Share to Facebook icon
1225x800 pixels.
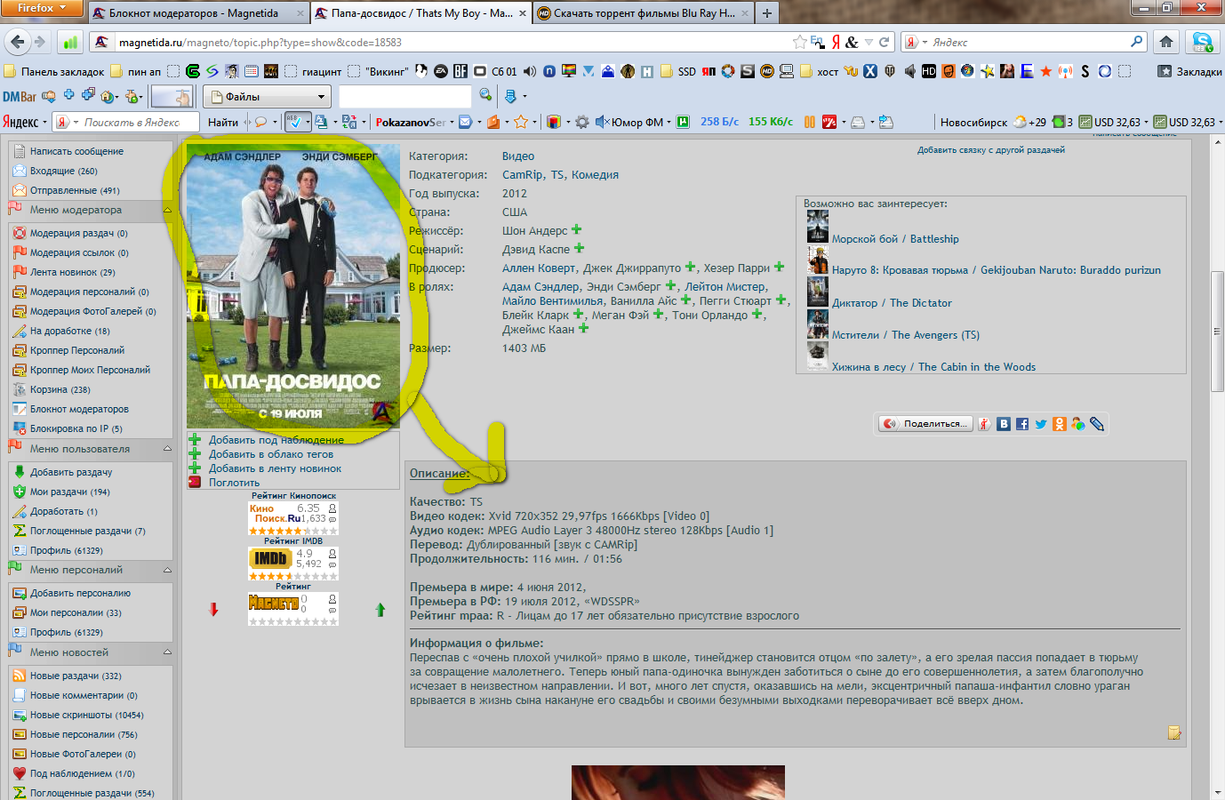1022,424
